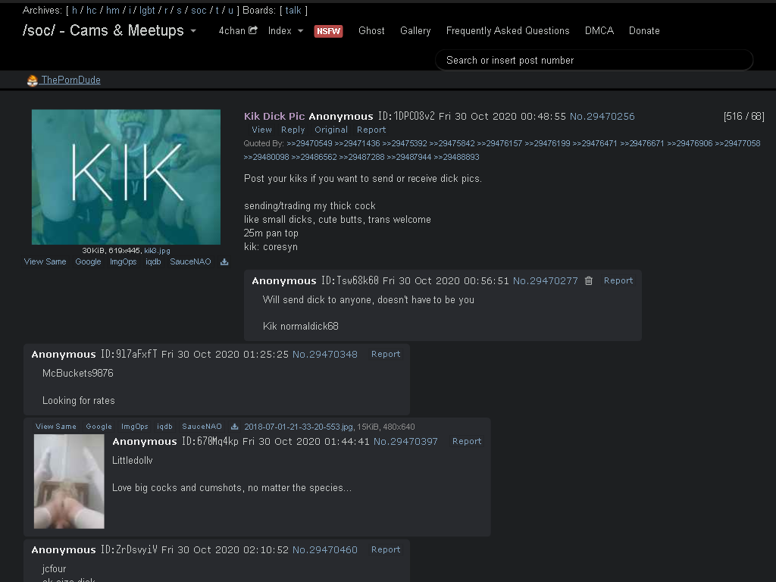Open the KIK opening post thumbnail image
The height and width of the screenshot is (582, 776).
tap(127, 177)
